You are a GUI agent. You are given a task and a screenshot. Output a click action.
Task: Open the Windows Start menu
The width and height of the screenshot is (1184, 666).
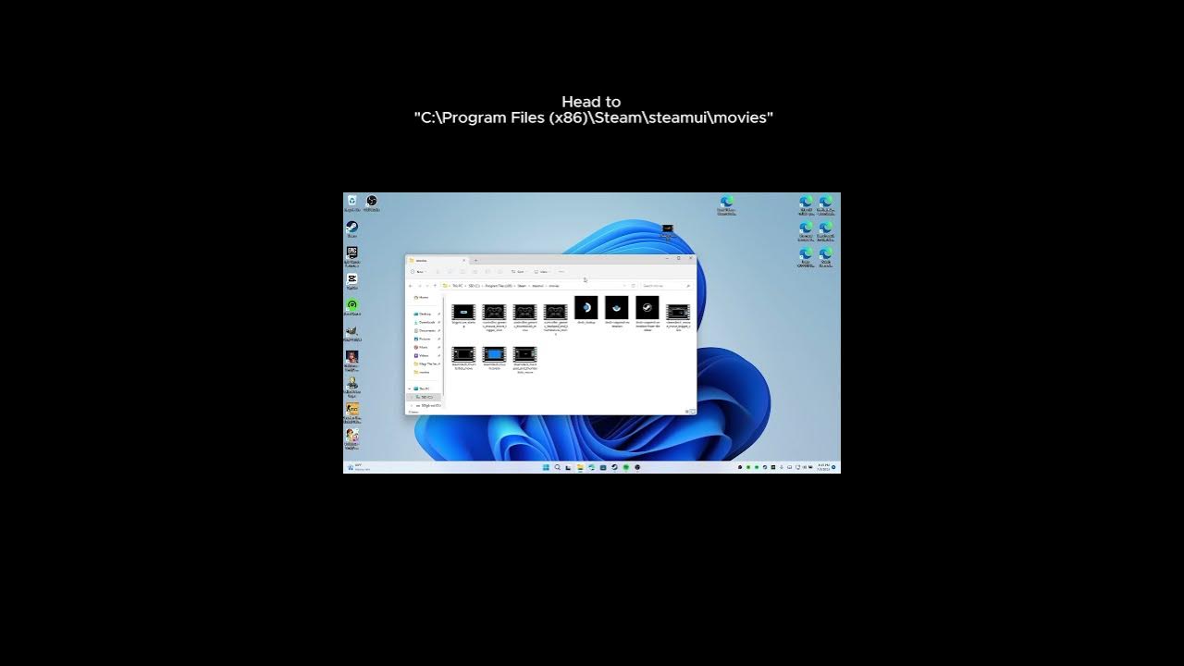546,467
